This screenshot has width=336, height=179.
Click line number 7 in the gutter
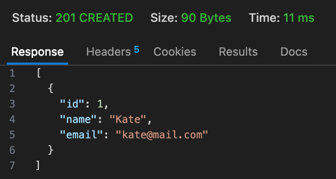[12, 165]
